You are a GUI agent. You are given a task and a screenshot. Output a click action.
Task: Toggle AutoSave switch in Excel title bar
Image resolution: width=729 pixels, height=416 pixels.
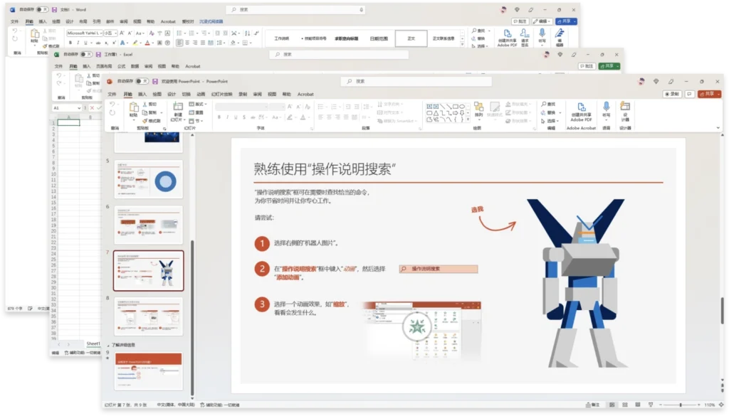click(x=86, y=54)
